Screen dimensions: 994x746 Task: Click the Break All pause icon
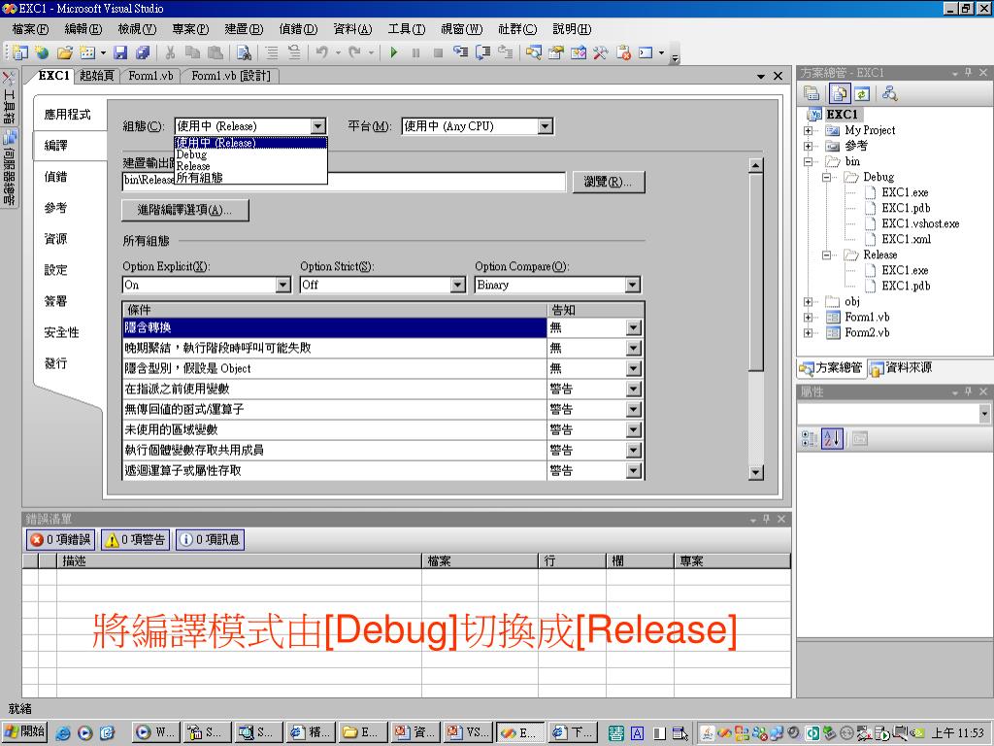[415, 52]
